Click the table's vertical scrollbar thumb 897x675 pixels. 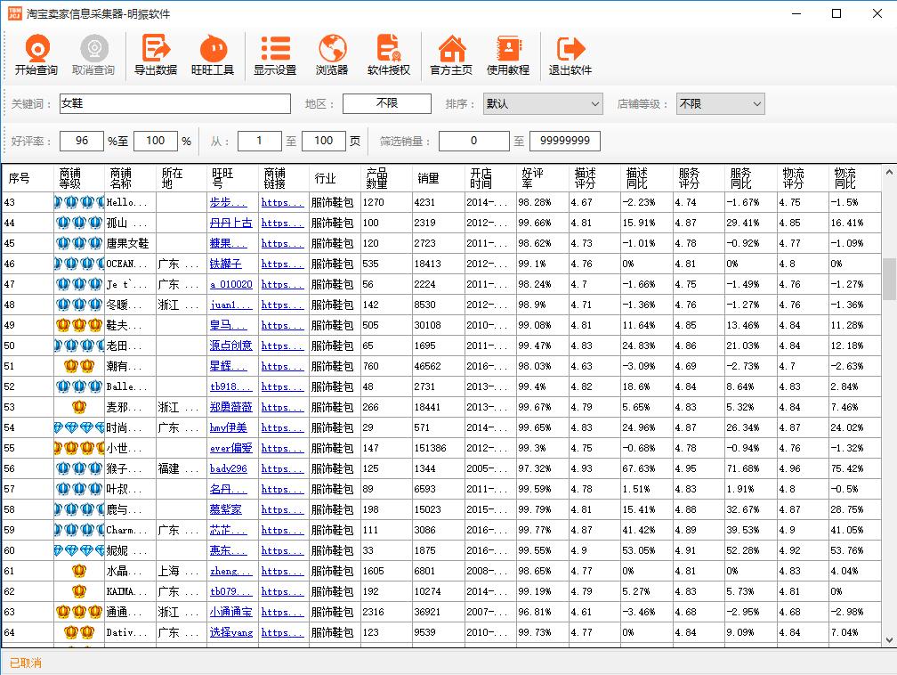click(889, 279)
